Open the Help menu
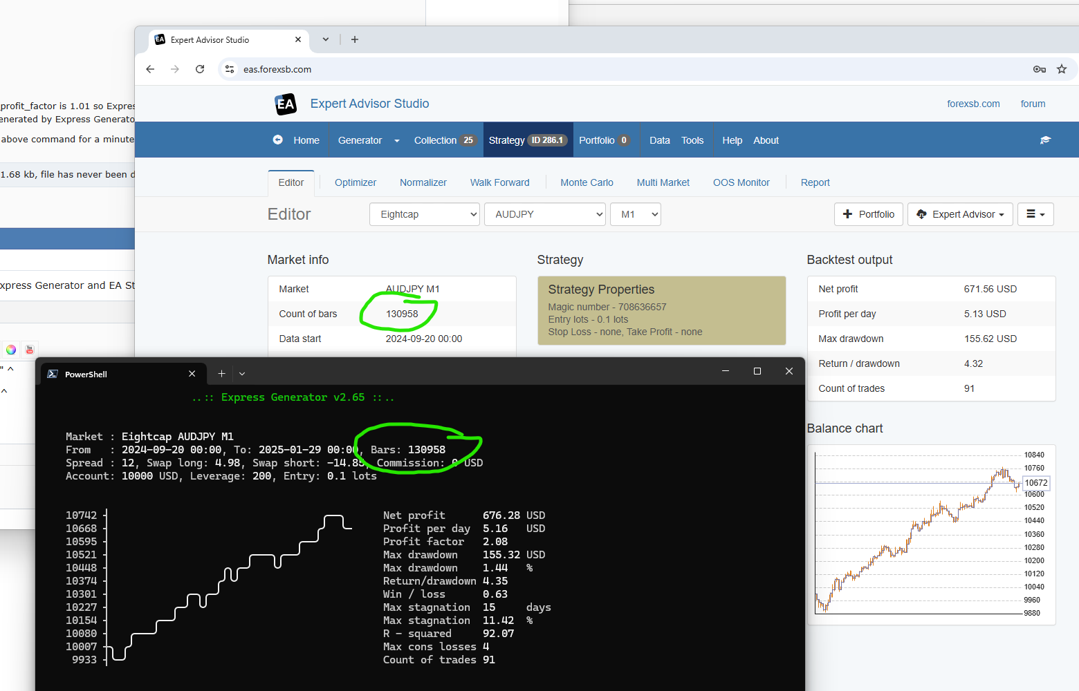This screenshot has height=691, width=1079. (x=732, y=140)
